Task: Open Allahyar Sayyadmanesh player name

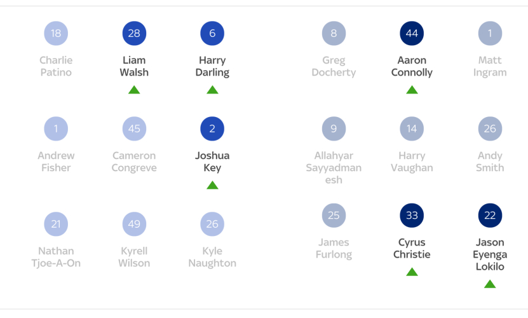Action: [x=334, y=167]
